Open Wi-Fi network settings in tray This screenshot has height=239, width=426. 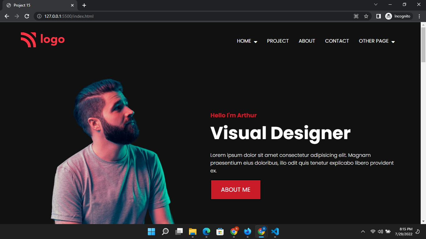(x=373, y=232)
